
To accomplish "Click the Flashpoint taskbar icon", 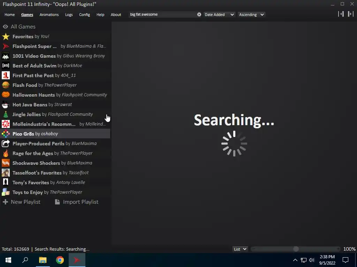I will (77, 260).
